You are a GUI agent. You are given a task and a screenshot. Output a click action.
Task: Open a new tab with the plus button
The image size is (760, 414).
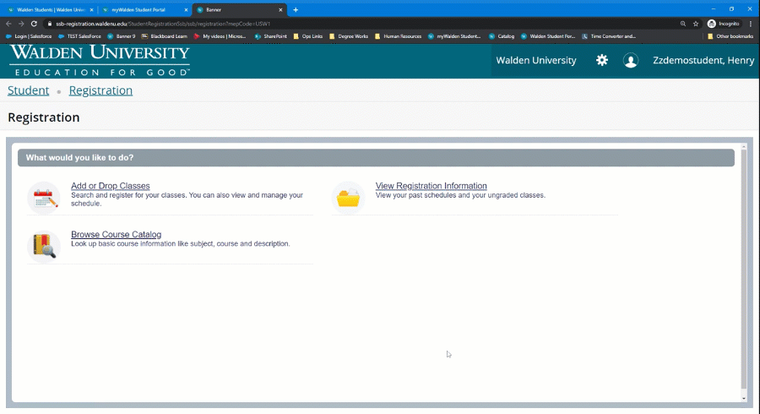pyautogui.click(x=296, y=9)
